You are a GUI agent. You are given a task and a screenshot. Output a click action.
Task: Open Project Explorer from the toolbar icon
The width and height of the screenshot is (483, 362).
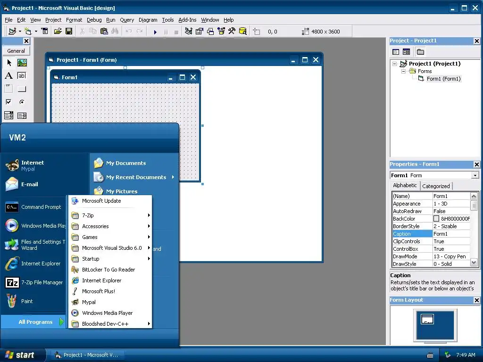189,32
